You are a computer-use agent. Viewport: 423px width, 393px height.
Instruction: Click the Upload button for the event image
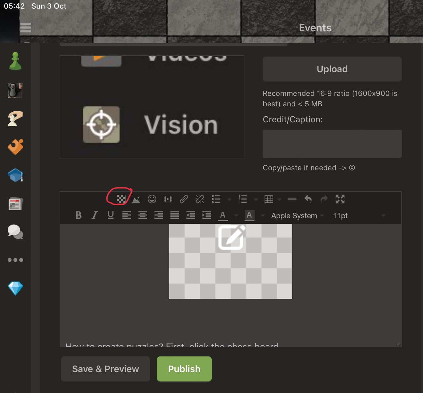(332, 69)
